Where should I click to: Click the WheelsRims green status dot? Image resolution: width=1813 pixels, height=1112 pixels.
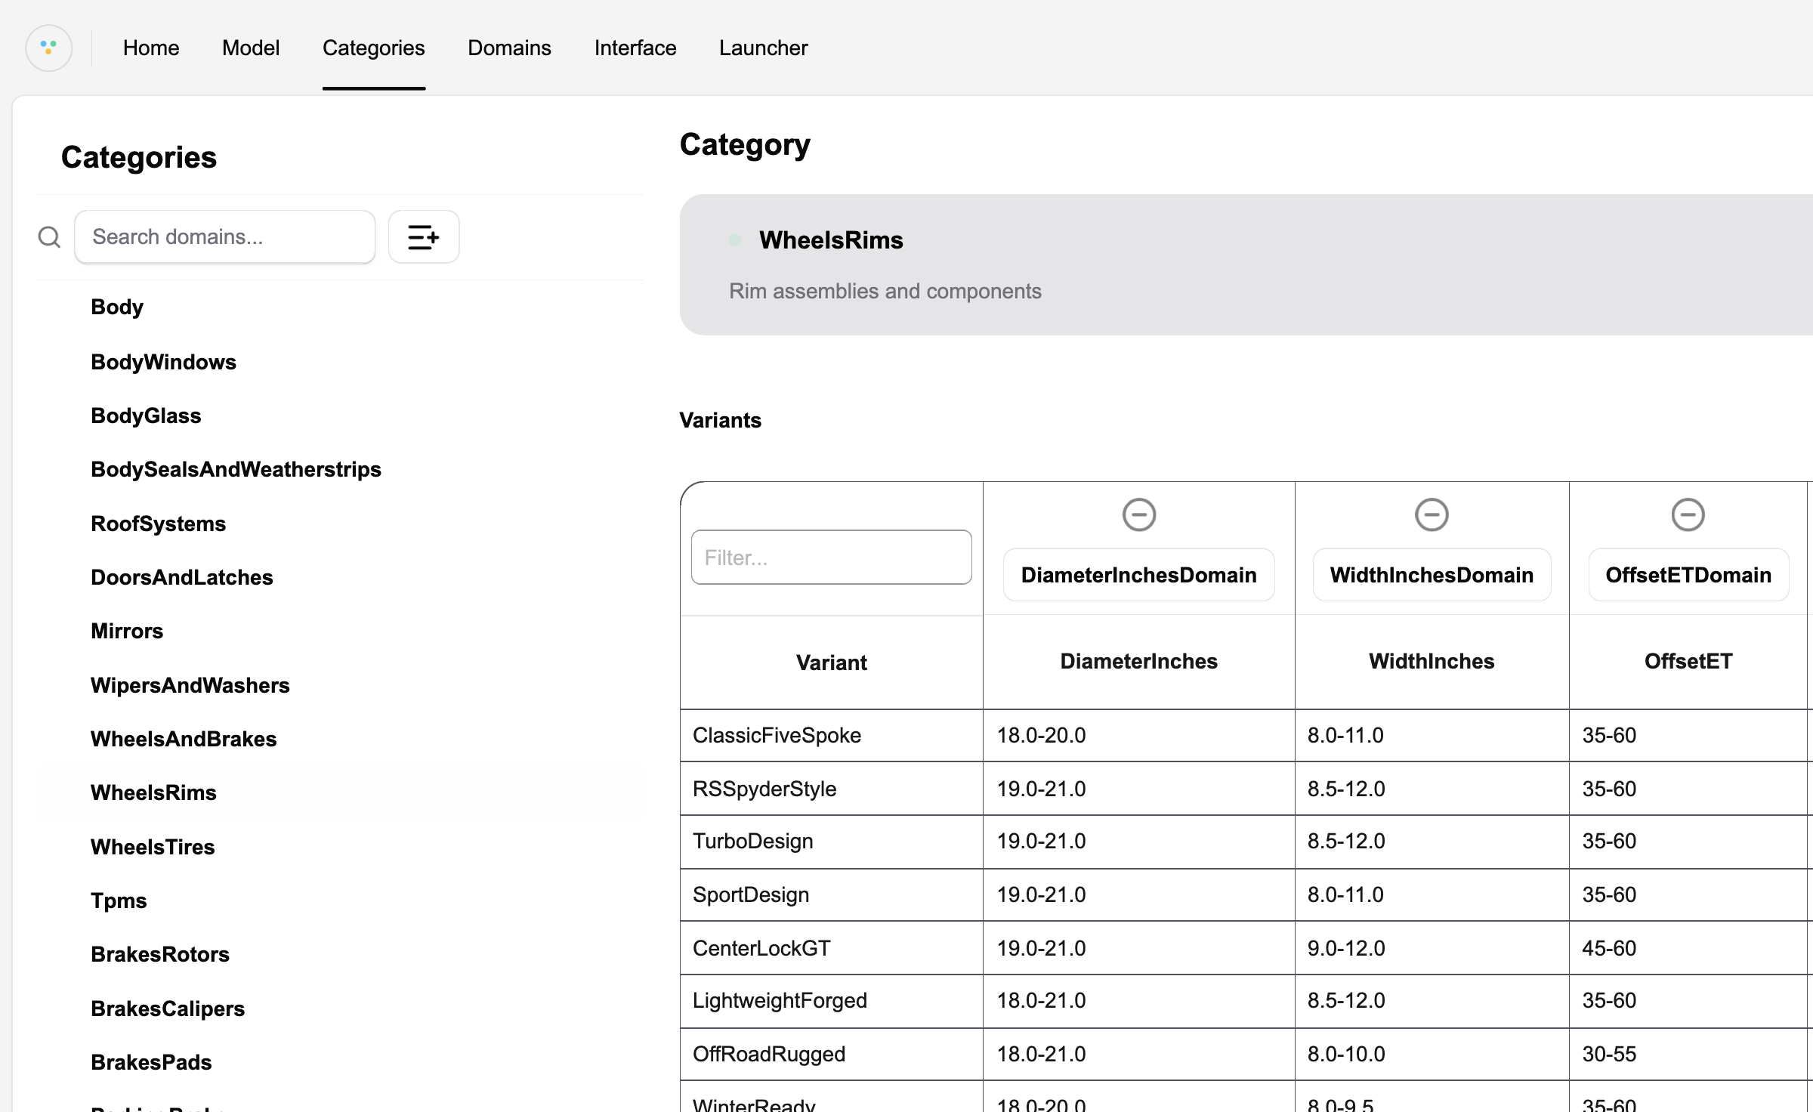point(735,240)
